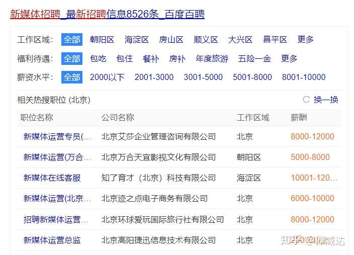Choose the 房补 benefit filter
The width and height of the screenshot is (354, 255).
click(x=178, y=59)
